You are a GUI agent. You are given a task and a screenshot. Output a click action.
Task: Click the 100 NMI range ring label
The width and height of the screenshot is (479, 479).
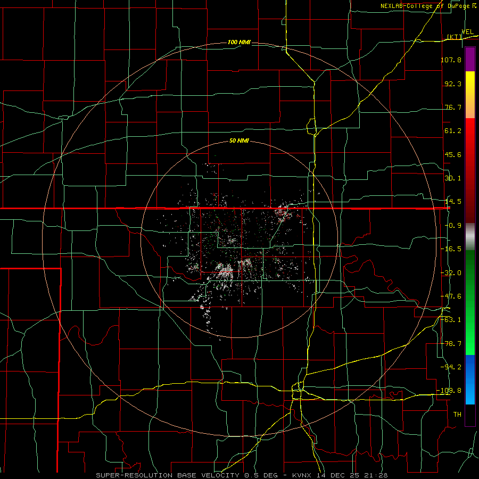point(239,42)
